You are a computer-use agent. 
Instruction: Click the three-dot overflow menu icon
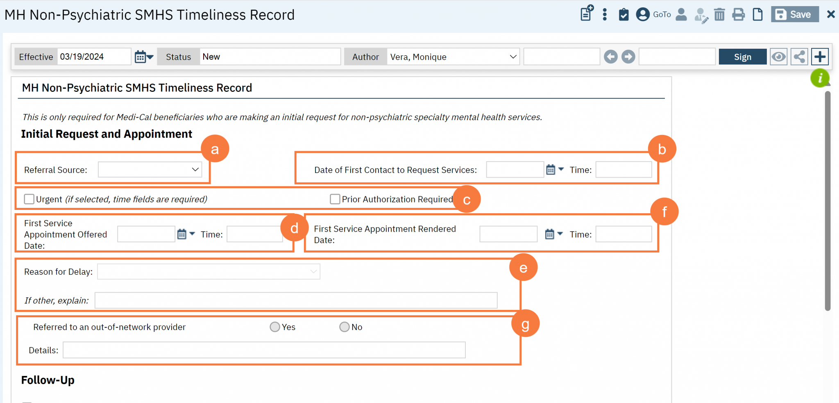click(x=605, y=14)
